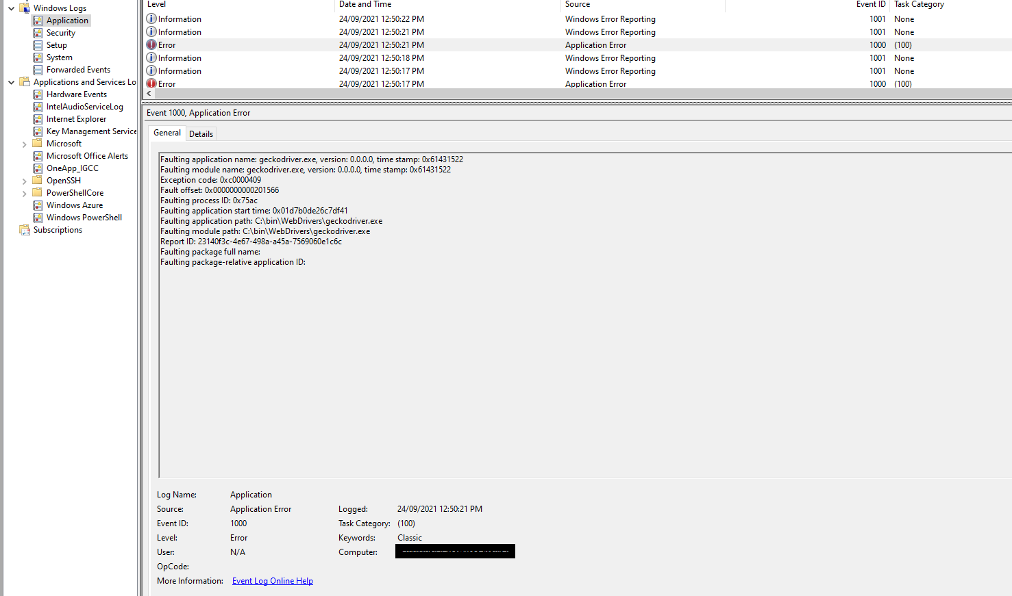Collapse the Windows Logs tree
The width and height of the screenshot is (1012, 596).
point(11,8)
